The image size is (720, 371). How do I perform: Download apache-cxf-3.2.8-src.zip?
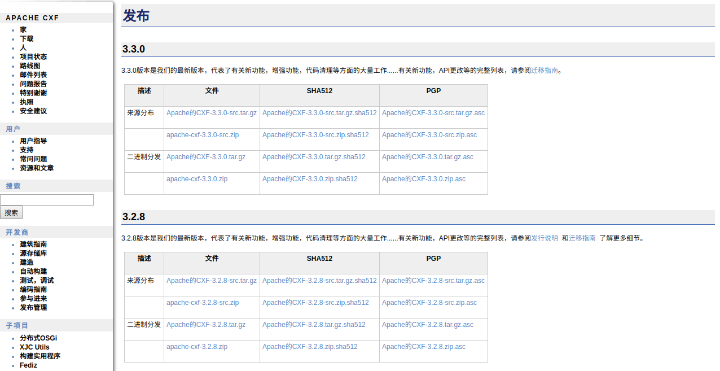click(x=203, y=303)
